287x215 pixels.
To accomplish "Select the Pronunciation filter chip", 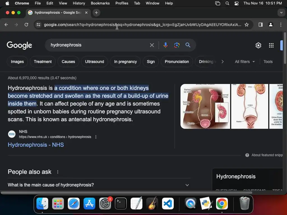I will 177,62.
